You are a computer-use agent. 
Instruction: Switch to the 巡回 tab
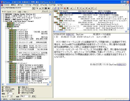pos(20,12)
